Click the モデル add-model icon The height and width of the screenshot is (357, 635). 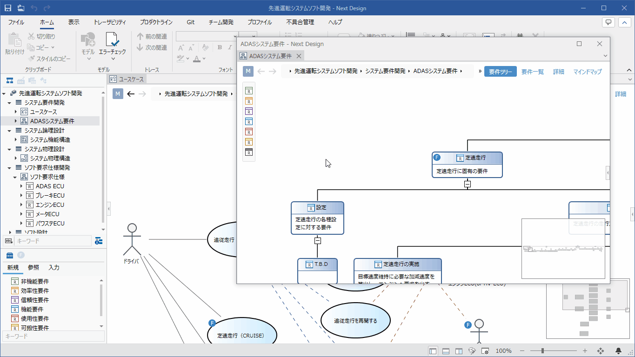pyautogui.click(x=88, y=40)
